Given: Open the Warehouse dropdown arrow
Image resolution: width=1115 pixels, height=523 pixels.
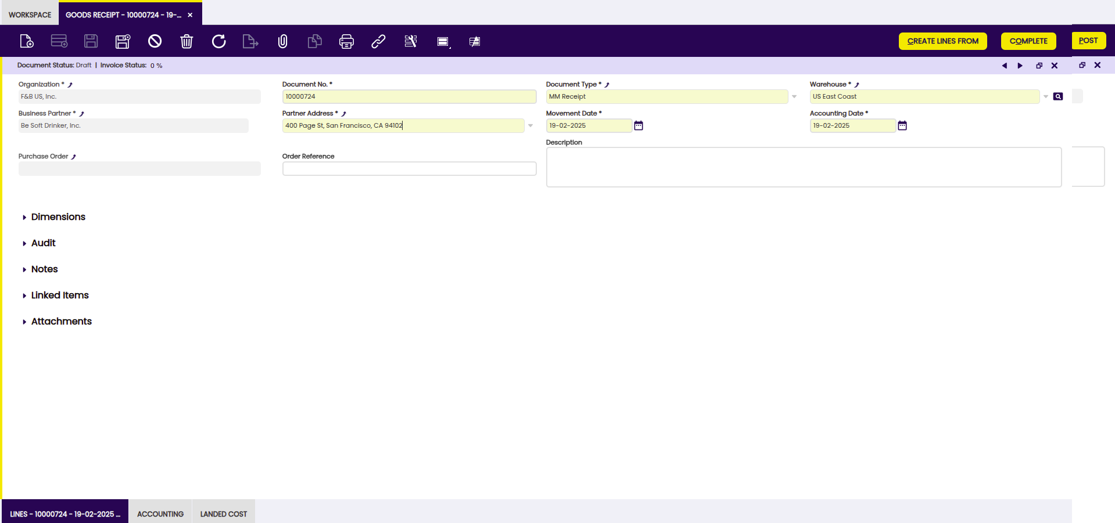Looking at the screenshot, I should tap(1046, 96).
